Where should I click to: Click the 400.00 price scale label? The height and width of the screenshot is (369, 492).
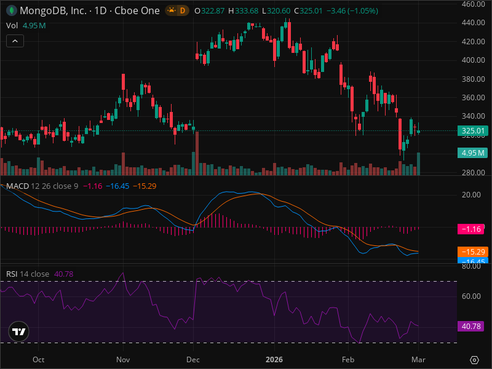coord(473,60)
